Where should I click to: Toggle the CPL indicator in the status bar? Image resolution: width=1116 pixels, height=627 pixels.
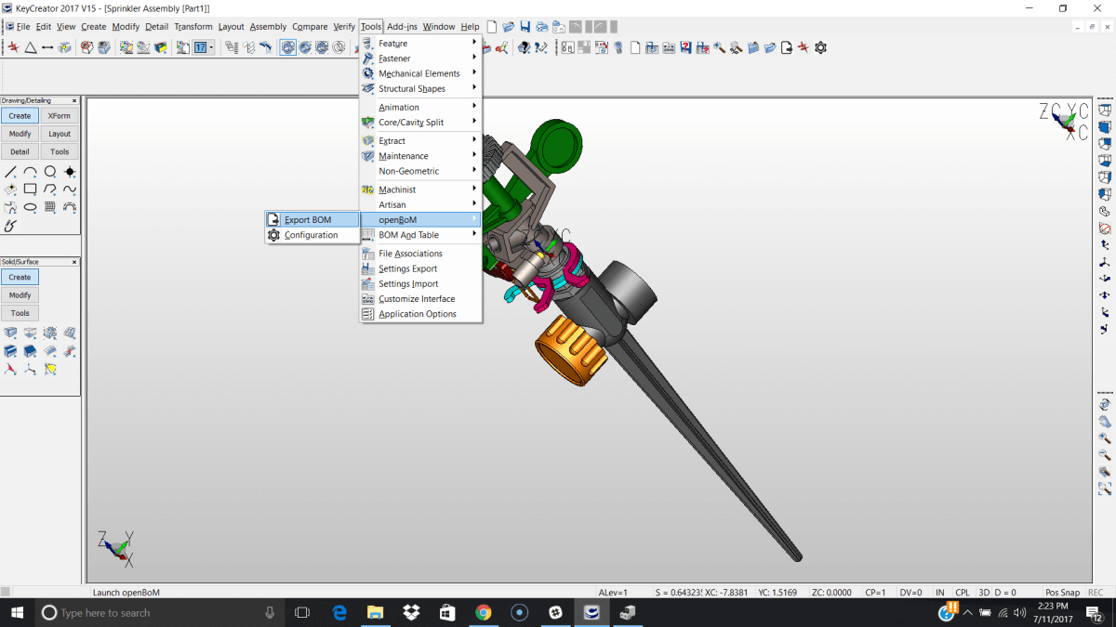click(963, 593)
